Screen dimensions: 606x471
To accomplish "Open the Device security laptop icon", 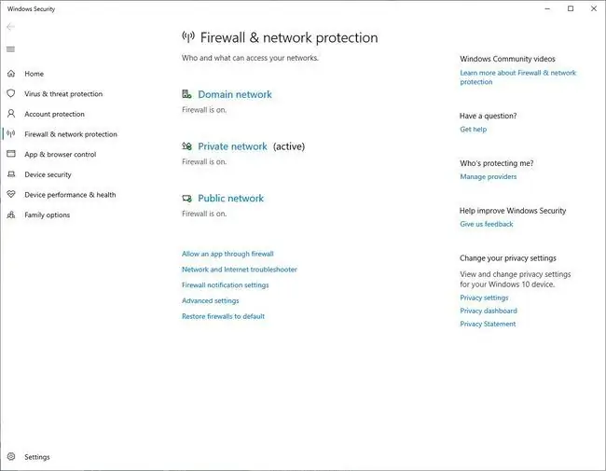I will 11,174.
